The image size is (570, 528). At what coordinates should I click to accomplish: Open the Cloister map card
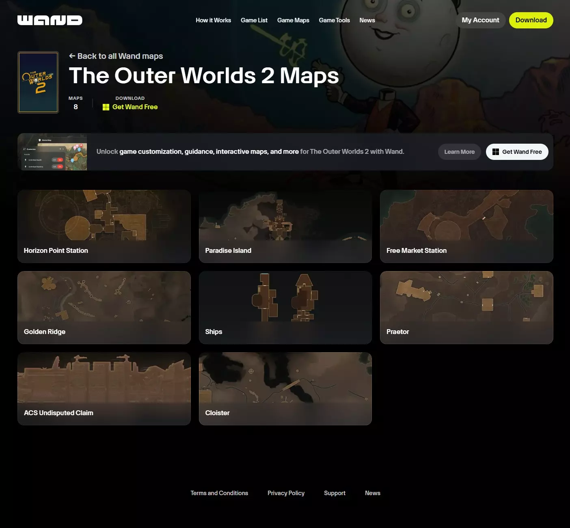(285, 389)
